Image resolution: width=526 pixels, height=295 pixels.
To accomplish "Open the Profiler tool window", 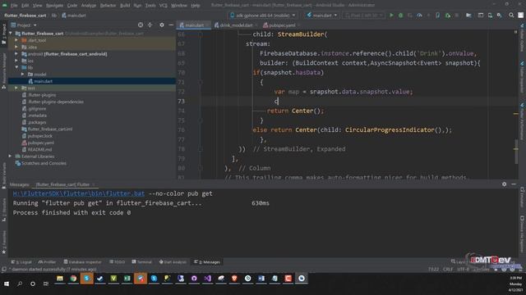I will [47, 262].
